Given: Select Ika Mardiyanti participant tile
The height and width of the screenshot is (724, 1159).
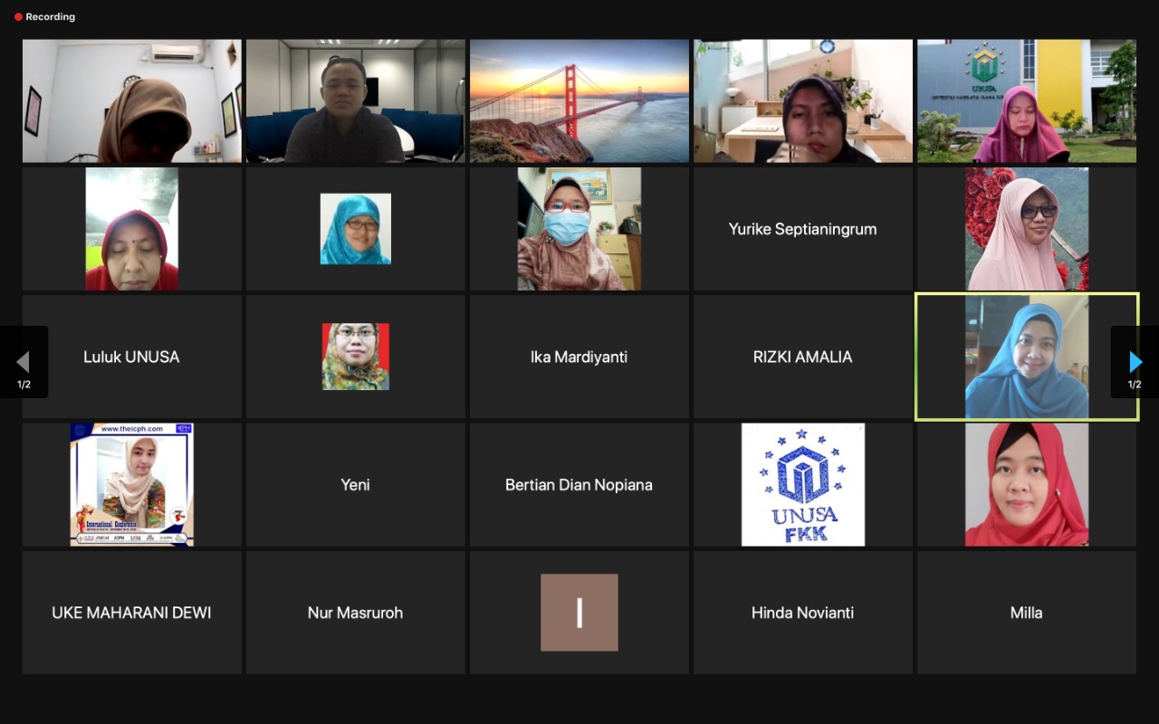Looking at the screenshot, I should [579, 357].
